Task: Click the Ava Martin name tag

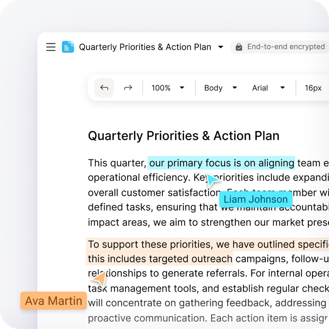Action: 53,301
